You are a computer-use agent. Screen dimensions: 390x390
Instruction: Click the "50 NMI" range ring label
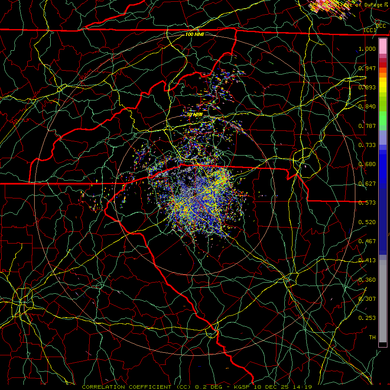[195, 114]
